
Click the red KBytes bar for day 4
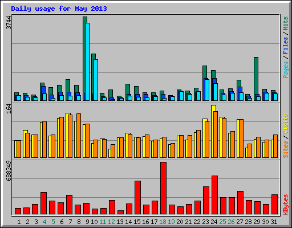coord(43,203)
